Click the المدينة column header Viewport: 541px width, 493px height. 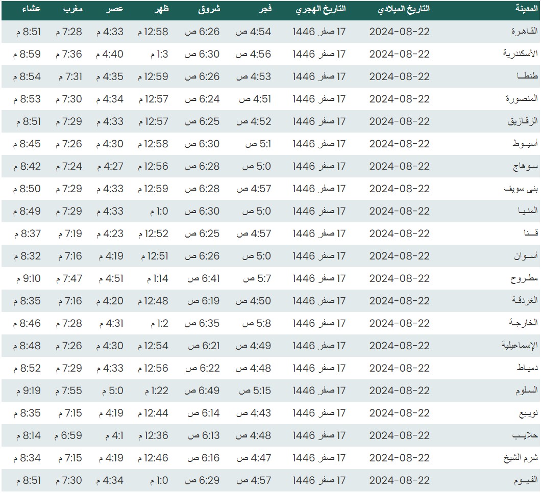[x=527, y=10]
